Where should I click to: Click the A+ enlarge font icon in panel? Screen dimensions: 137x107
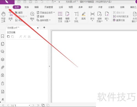coord(21,37)
